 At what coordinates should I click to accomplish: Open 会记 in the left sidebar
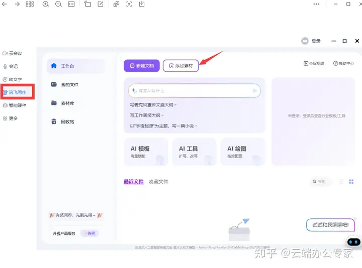coord(11,66)
